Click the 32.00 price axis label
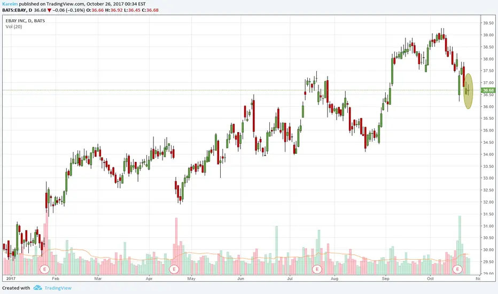This screenshot has width=498, height=294. [488, 202]
